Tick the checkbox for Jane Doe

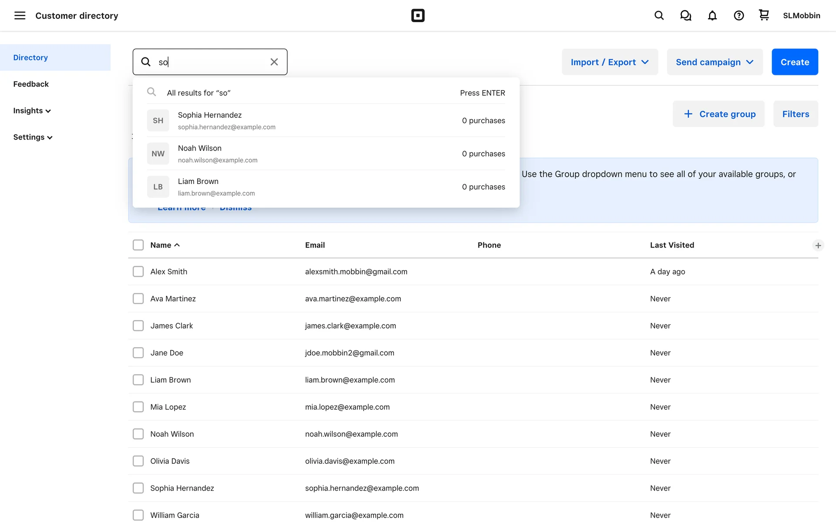point(138,353)
